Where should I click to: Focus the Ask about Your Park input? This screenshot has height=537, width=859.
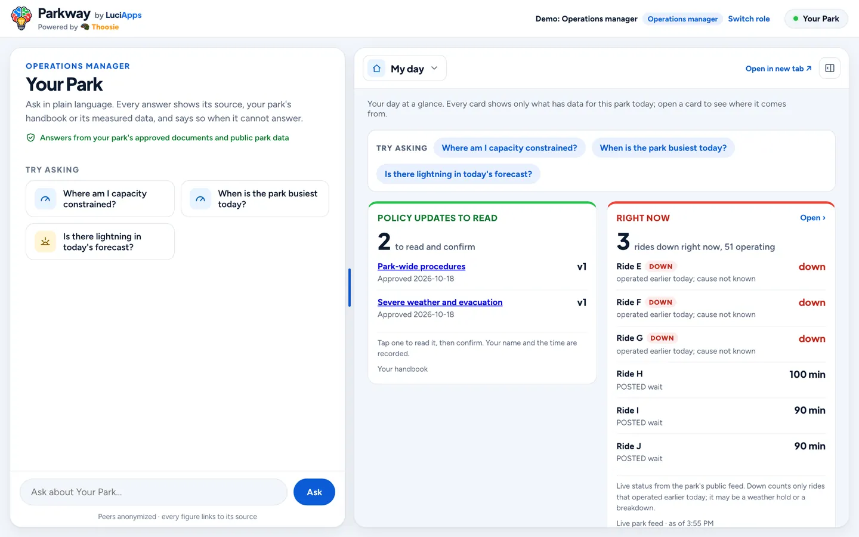(154, 492)
